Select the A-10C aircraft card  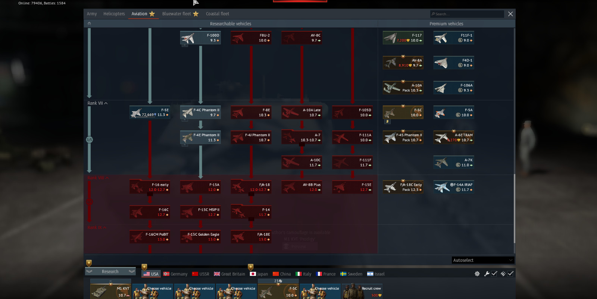pyautogui.click(x=302, y=162)
